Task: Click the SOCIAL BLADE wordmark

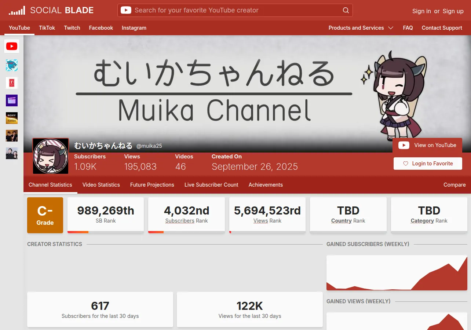Action: [62, 10]
